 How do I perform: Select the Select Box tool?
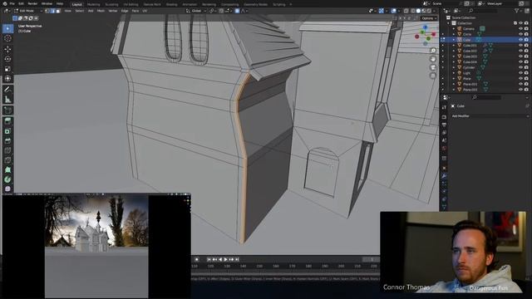7,28
